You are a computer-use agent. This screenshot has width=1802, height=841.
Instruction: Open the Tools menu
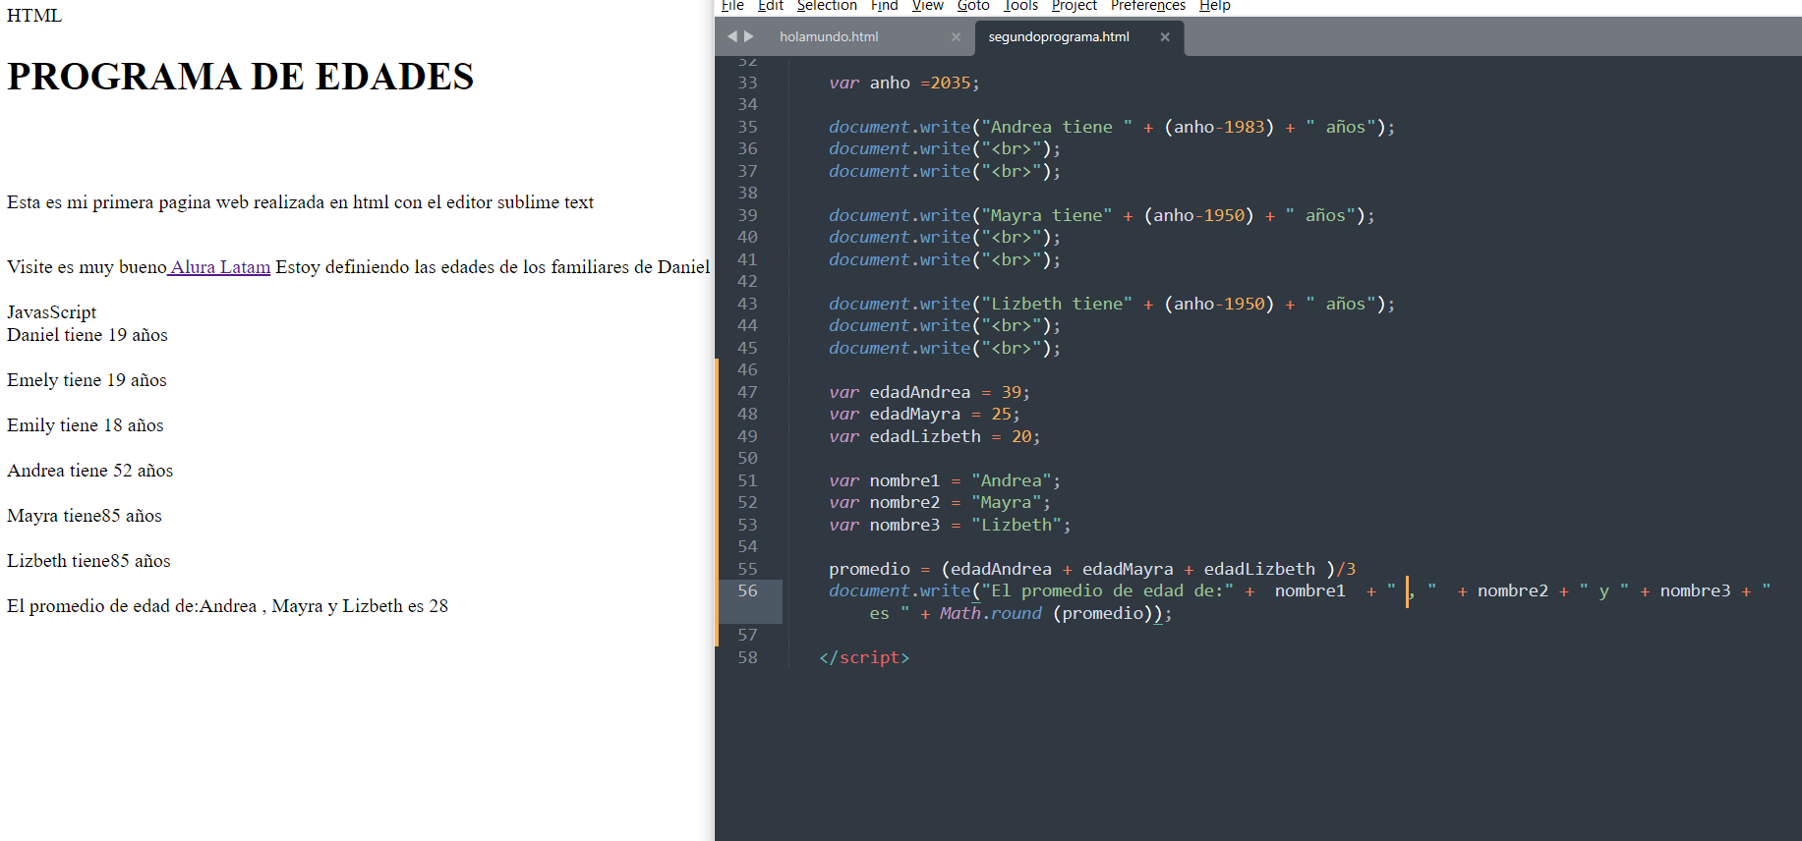click(1020, 6)
